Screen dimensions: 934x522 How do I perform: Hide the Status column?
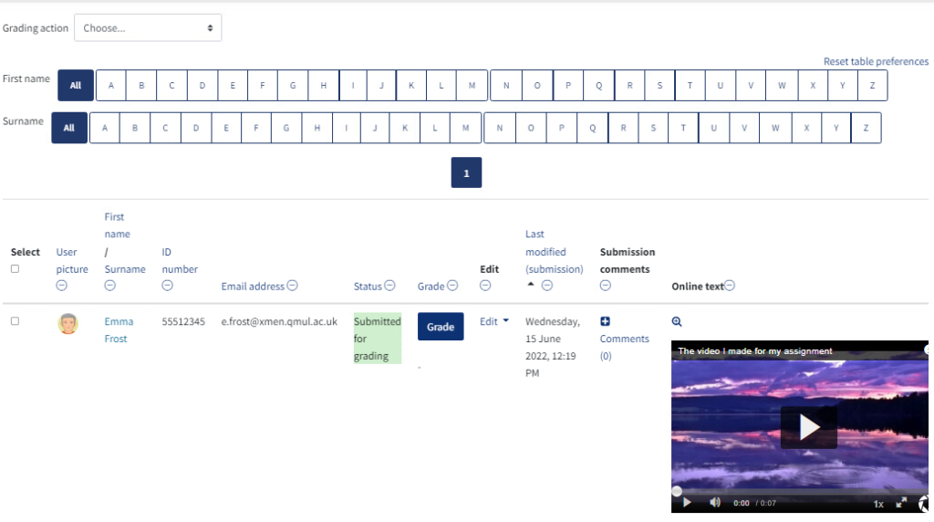pyautogui.click(x=389, y=286)
